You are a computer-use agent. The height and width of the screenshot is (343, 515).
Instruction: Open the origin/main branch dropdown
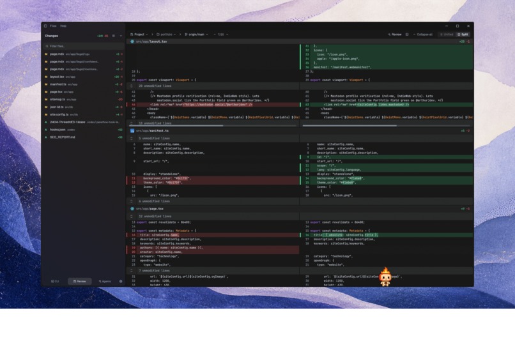click(196, 34)
